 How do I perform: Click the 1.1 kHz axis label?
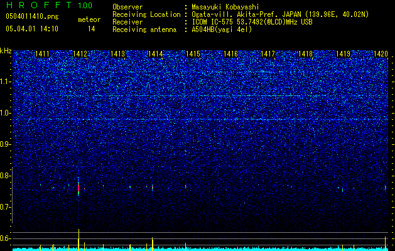point(6,82)
